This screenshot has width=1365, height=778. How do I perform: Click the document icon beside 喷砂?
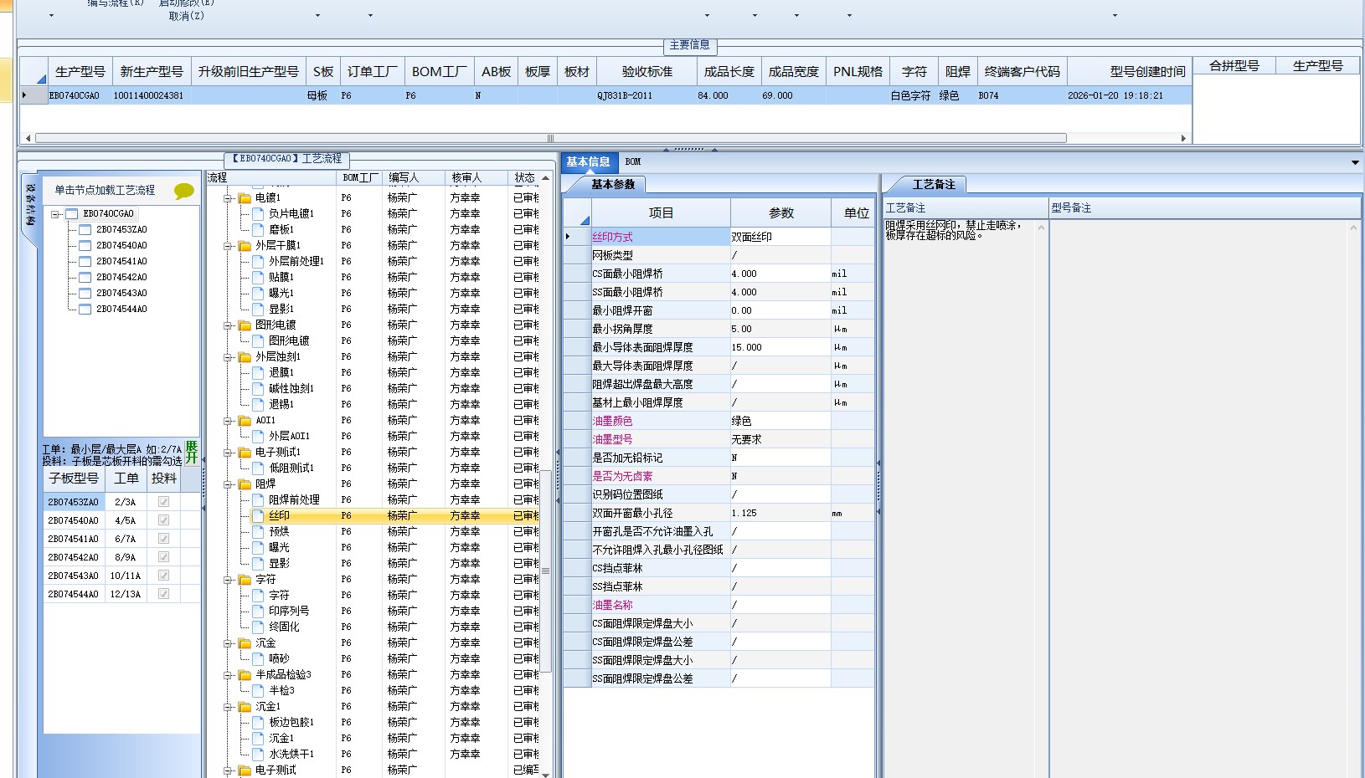click(x=259, y=659)
